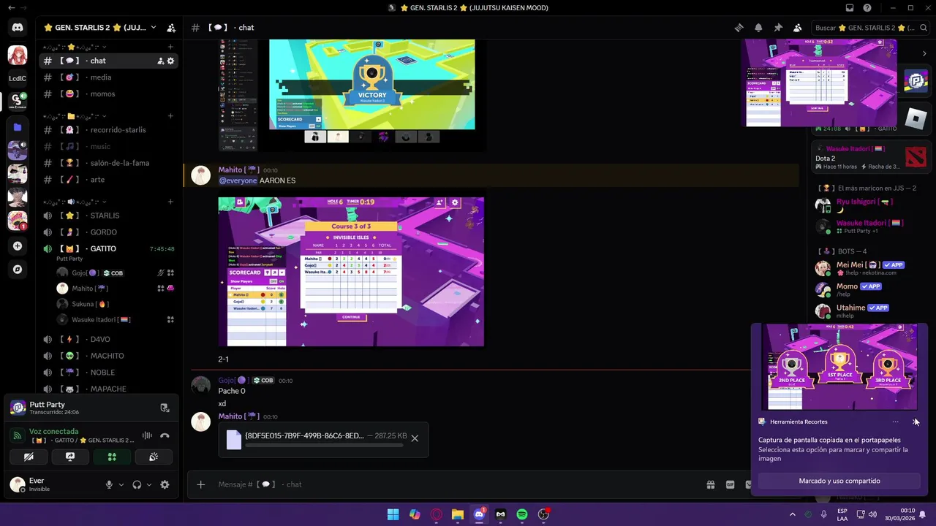Open notification settings bell in channel header
The width and height of the screenshot is (936, 526).
coord(758,28)
